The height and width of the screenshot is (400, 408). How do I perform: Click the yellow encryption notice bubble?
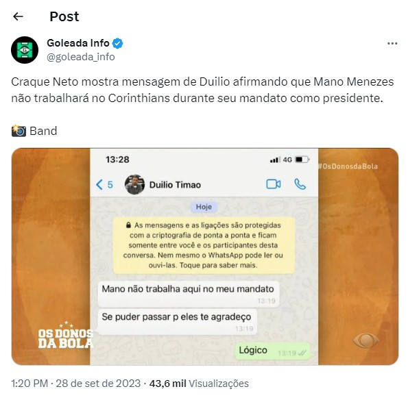coord(204,245)
